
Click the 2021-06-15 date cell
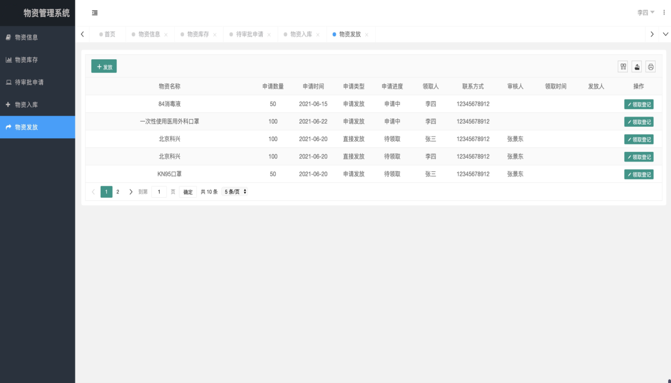pyautogui.click(x=313, y=104)
